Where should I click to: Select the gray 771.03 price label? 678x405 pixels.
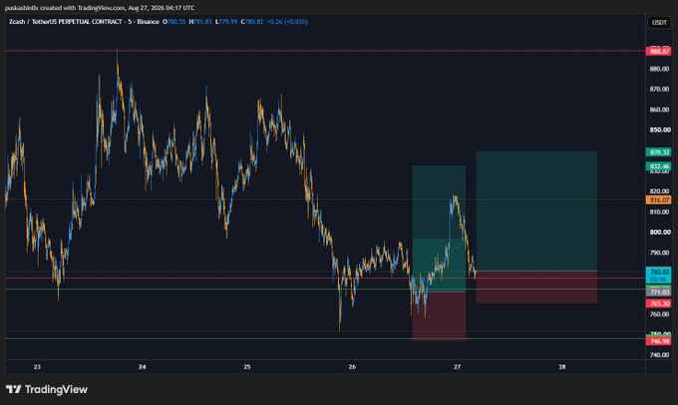pyautogui.click(x=658, y=293)
